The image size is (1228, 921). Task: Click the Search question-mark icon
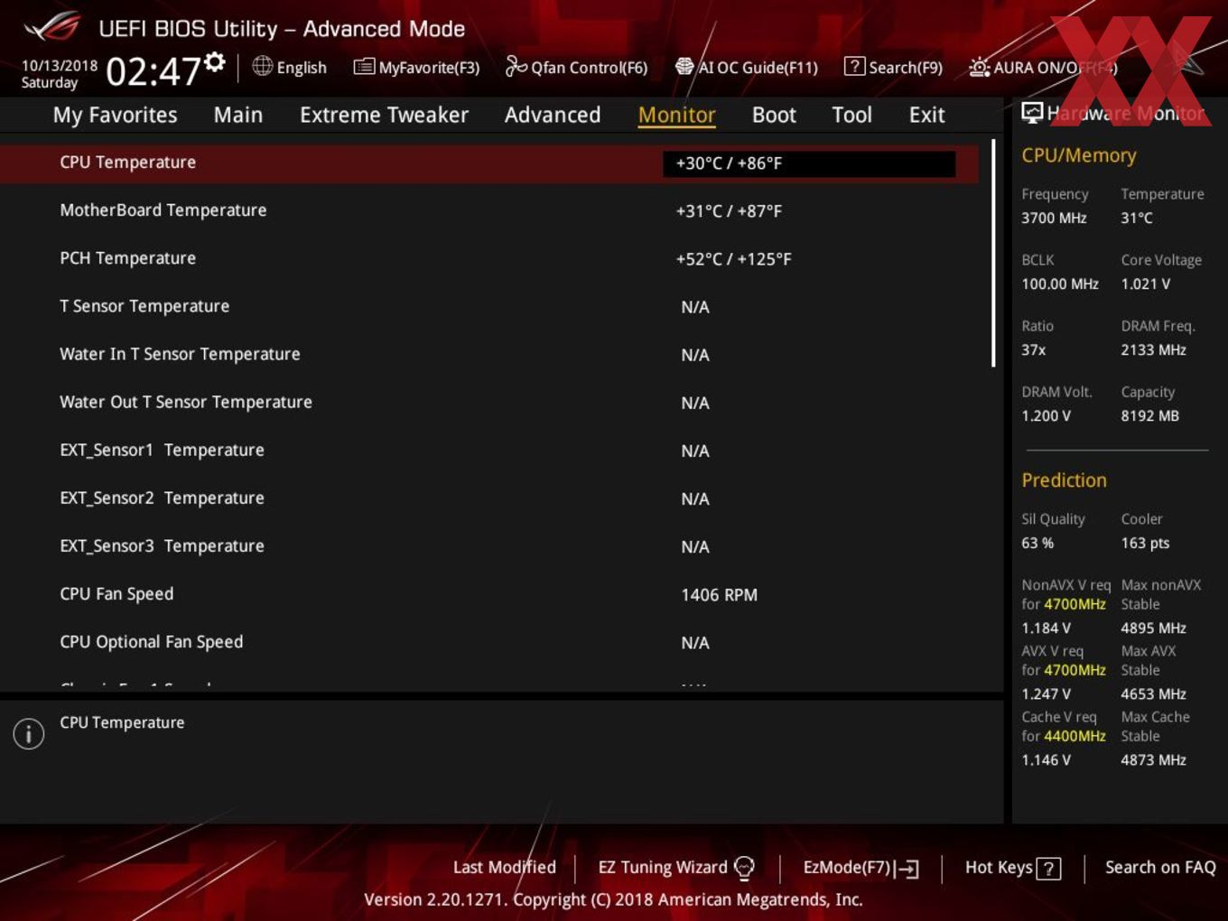tap(854, 66)
